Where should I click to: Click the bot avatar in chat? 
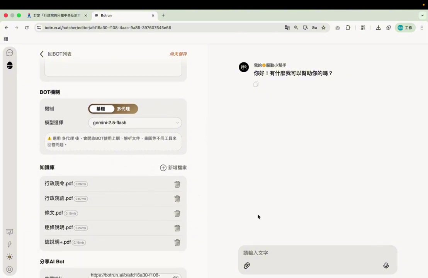click(244, 67)
